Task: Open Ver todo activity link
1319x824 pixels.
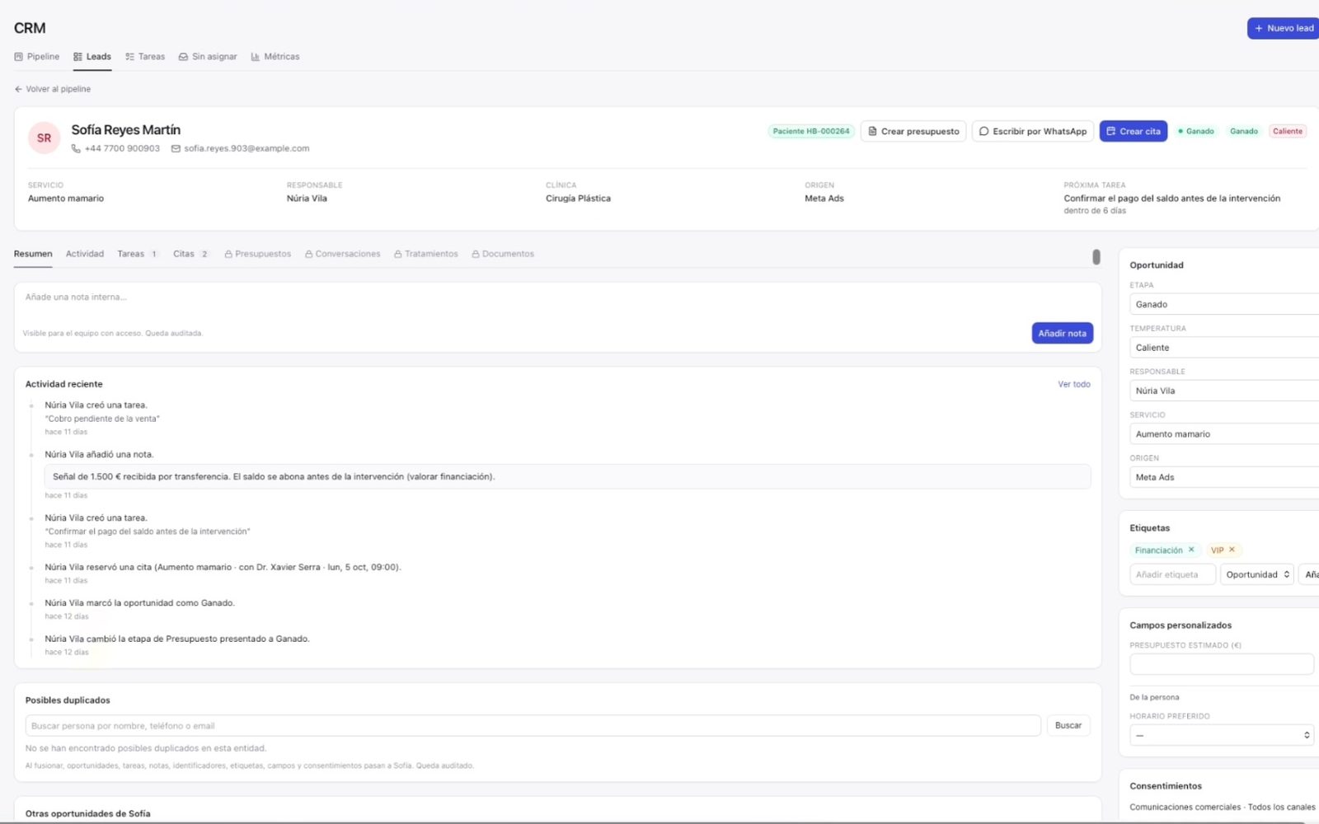Action: click(1074, 384)
